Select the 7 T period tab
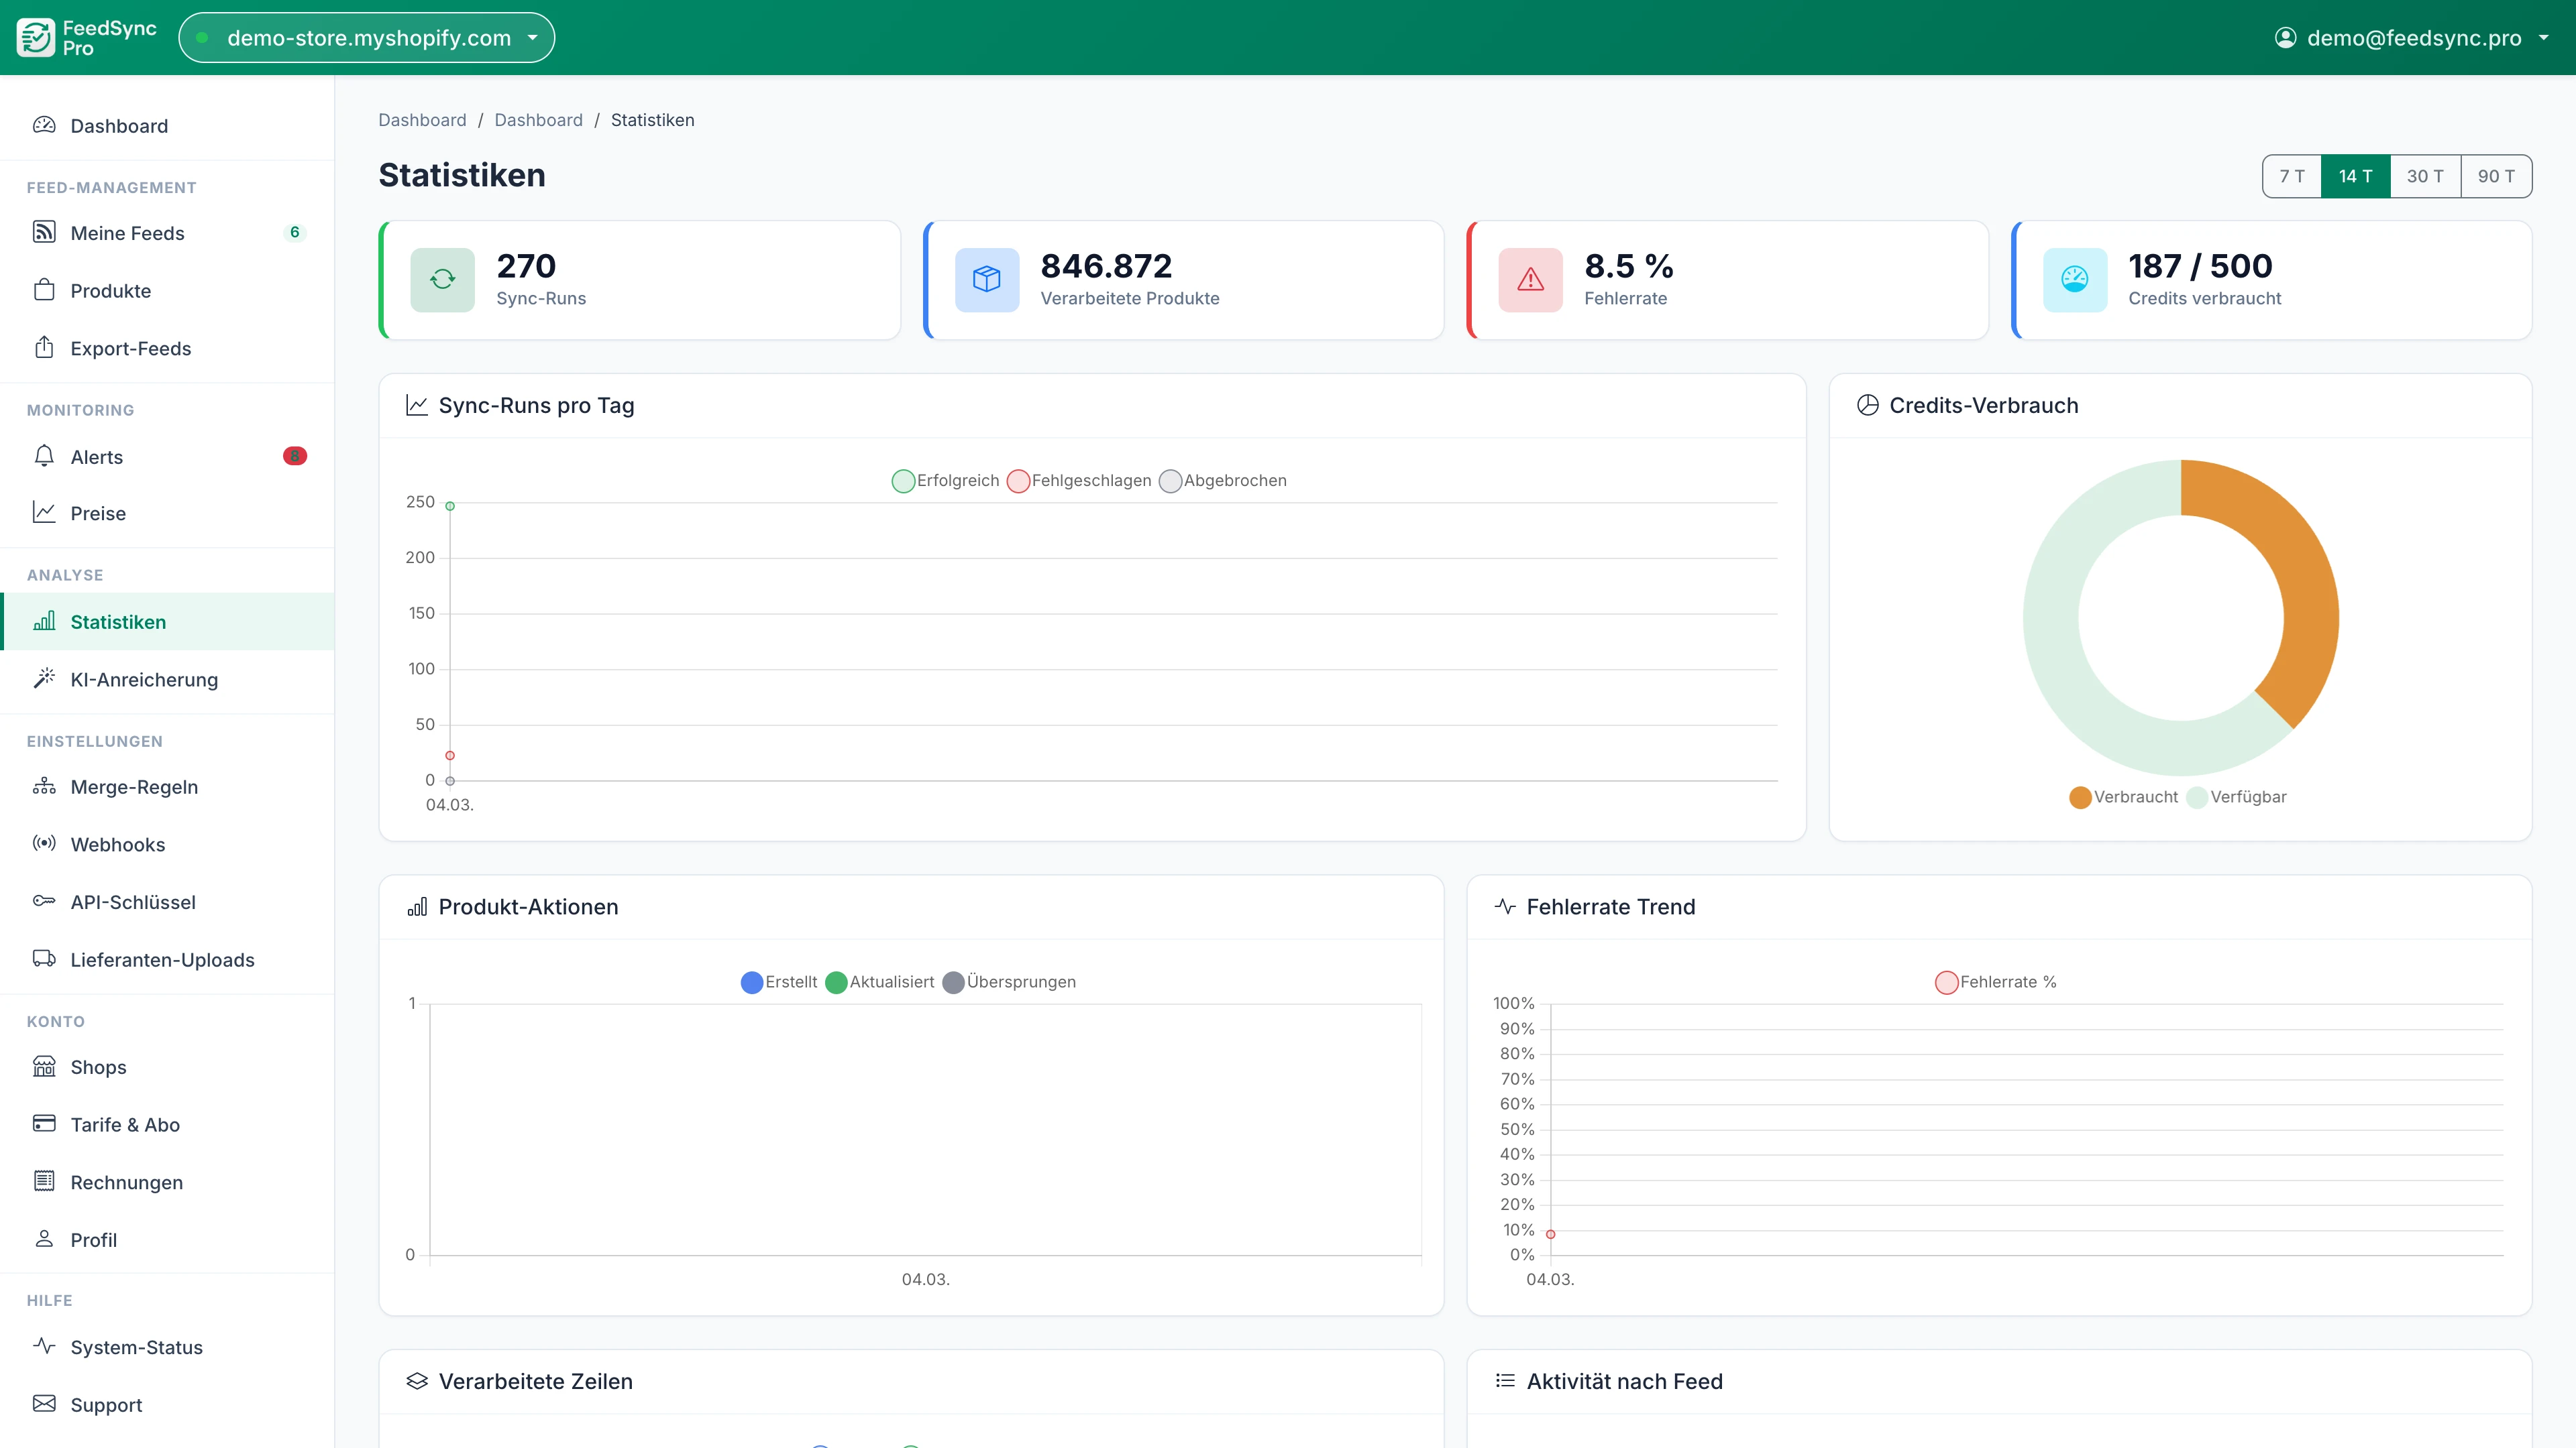The height and width of the screenshot is (1448, 2576). tap(2292, 176)
